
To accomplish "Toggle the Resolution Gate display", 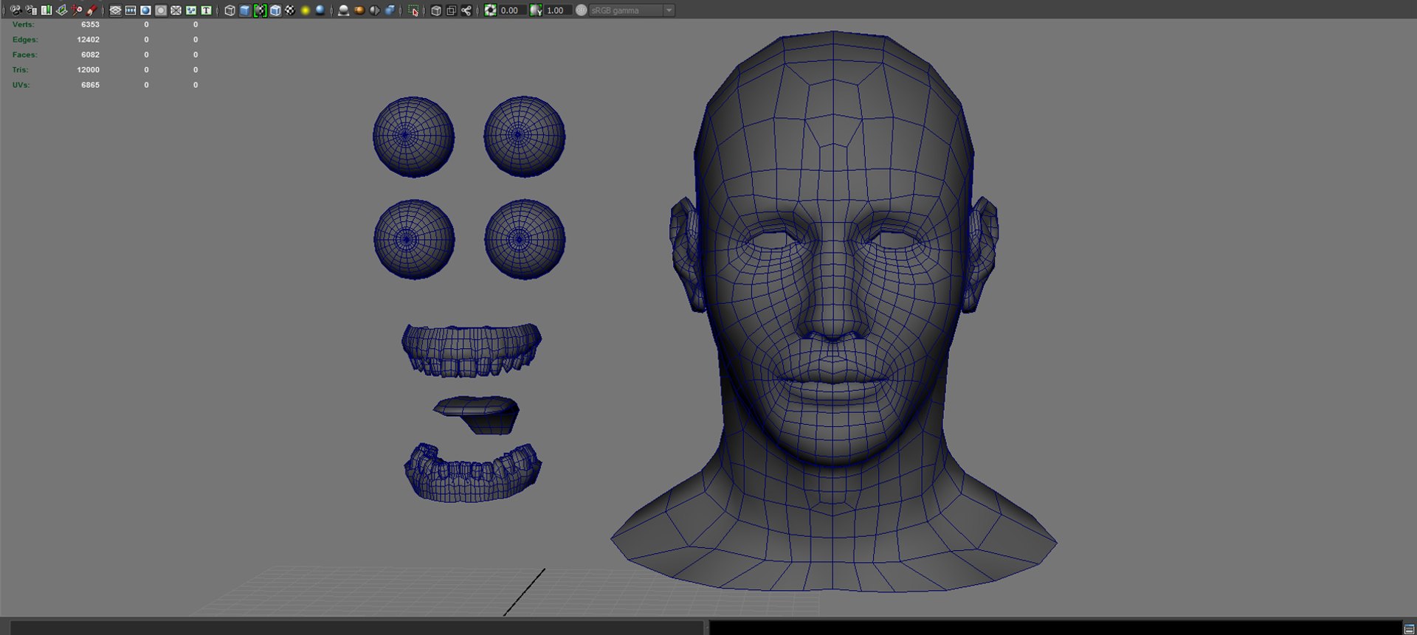I will coord(145,10).
